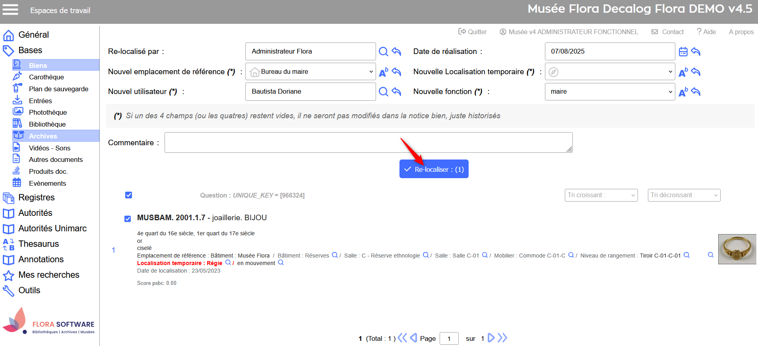The height and width of the screenshot is (346, 758).
Task: Click the thesaurus icon beside Nouvelle fonction
Action: (x=683, y=92)
